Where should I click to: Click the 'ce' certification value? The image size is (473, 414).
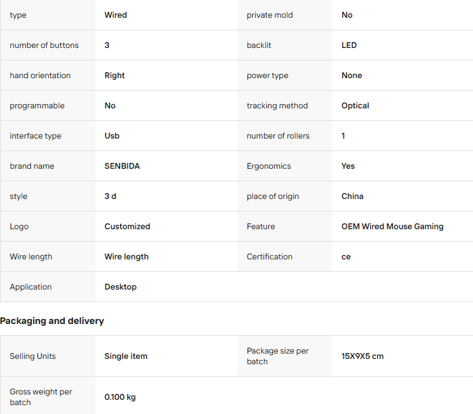[346, 257]
